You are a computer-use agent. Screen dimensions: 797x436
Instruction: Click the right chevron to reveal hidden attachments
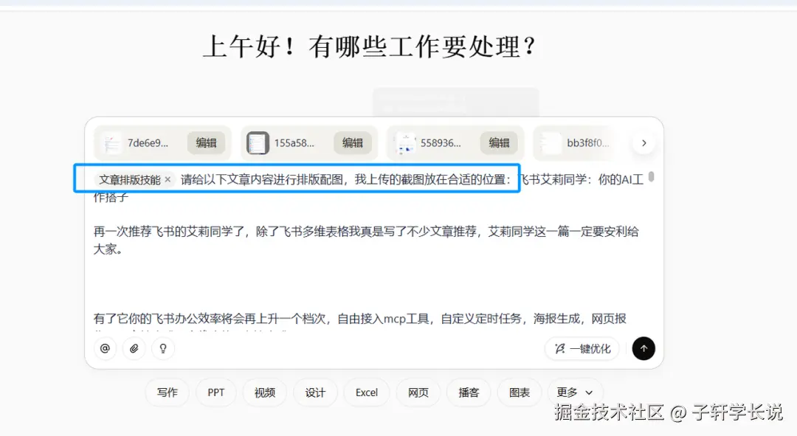pyautogui.click(x=644, y=142)
